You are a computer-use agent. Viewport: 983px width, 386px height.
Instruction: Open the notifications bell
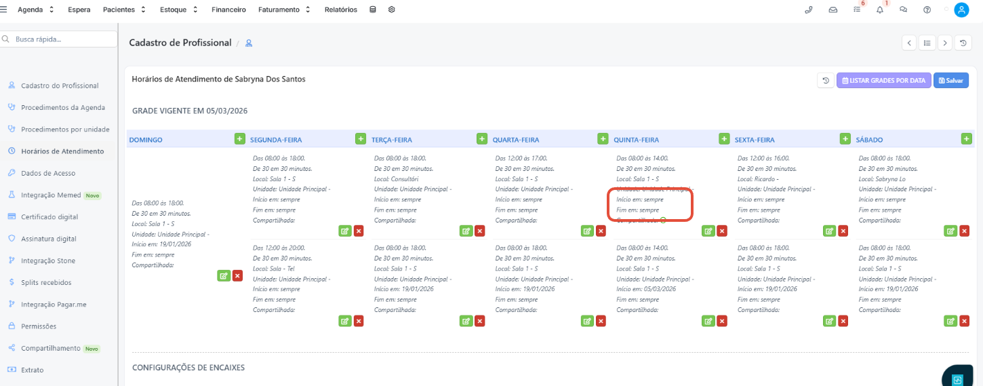(x=881, y=9)
